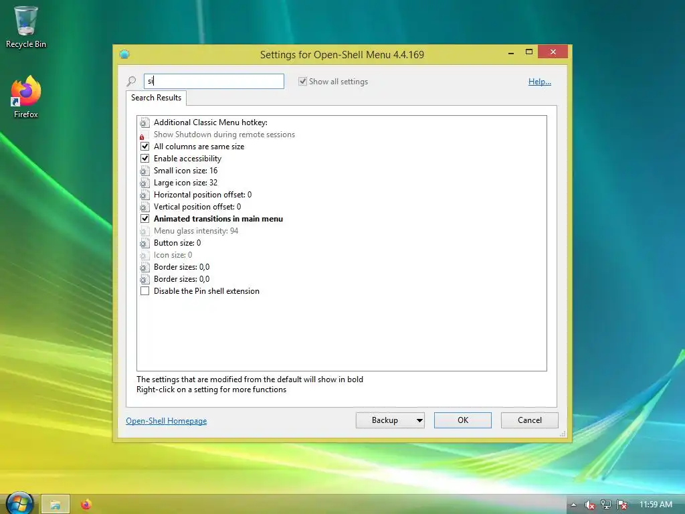Minimize the Settings window
Screen dimensions: 685x514
[511, 52]
